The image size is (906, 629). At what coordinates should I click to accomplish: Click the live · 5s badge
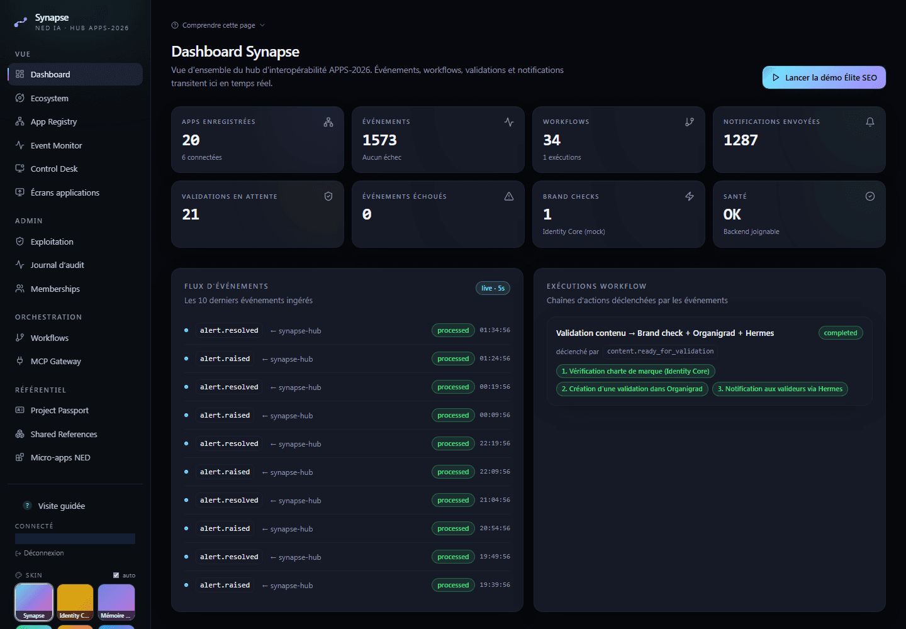[x=493, y=288]
